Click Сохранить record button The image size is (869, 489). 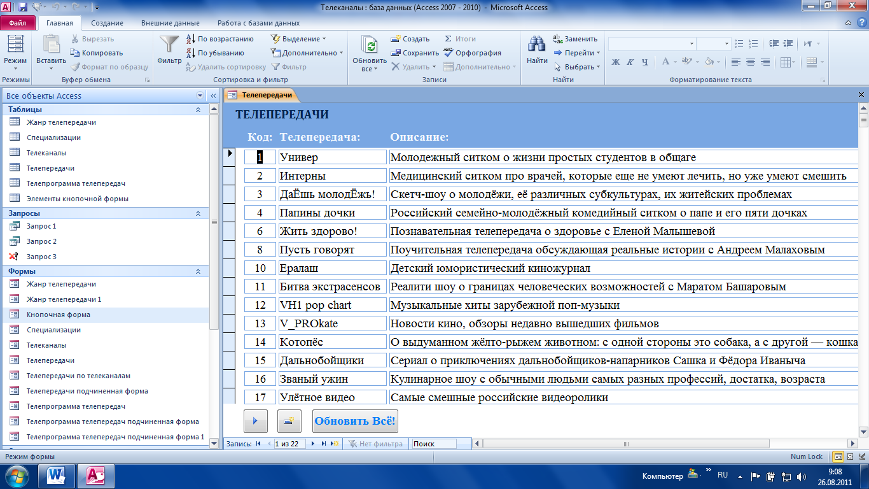tap(415, 53)
